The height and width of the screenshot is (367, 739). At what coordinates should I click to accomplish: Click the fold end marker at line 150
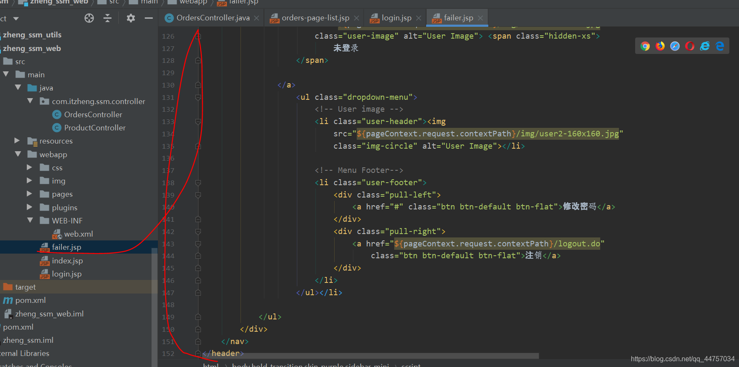pyautogui.click(x=198, y=329)
